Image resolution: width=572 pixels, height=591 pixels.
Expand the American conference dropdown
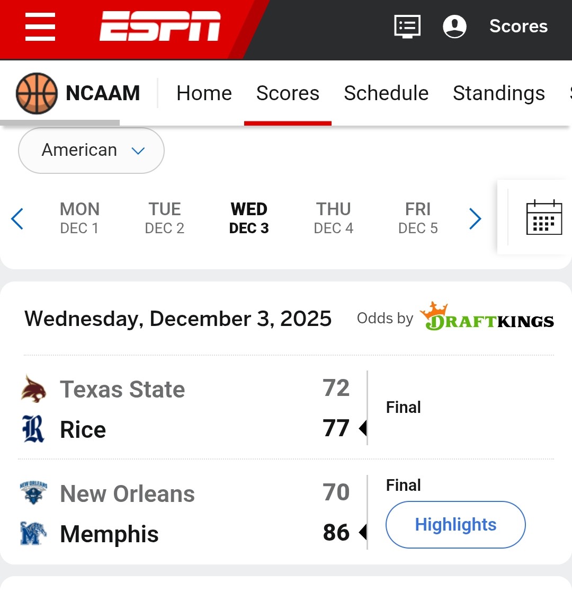(x=91, y=151)
